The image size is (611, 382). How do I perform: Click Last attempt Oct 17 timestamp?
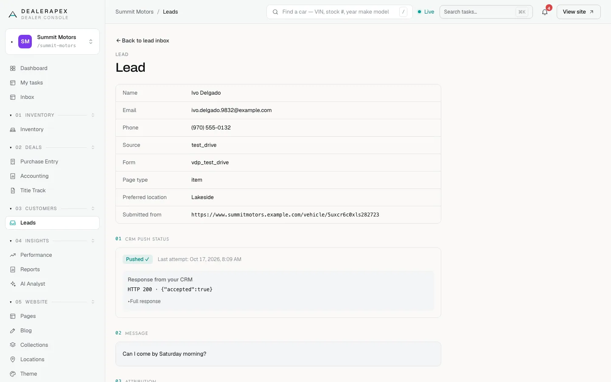click(199, 259)
